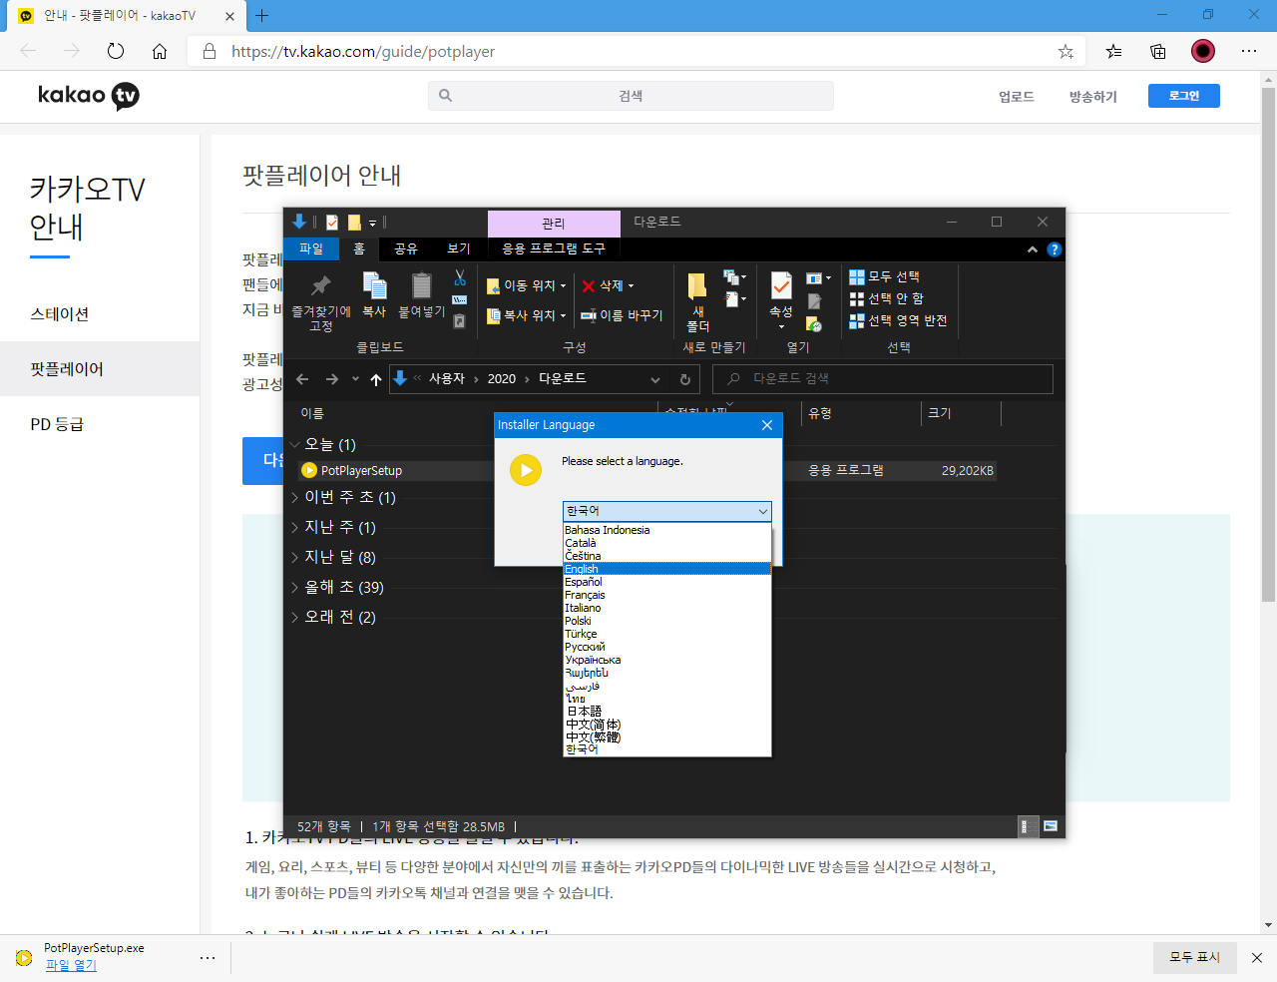
Task: Click browser Home button
Action: 160,51
